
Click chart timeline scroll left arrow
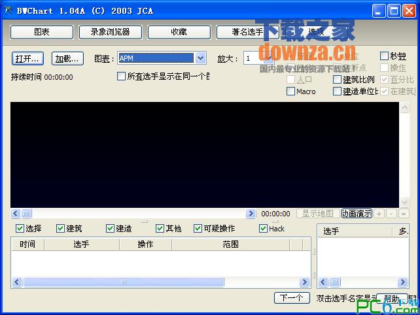point(16,214)
